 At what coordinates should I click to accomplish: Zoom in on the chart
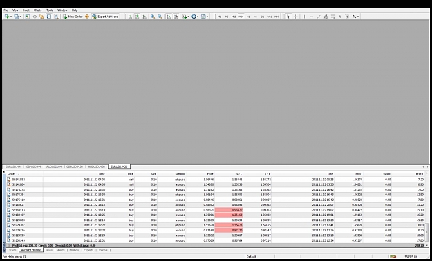click(x=153, y=17)
